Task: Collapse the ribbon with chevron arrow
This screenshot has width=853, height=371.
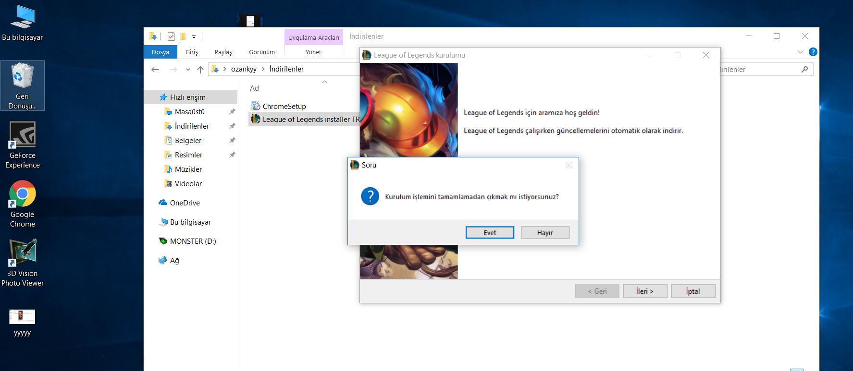Action: [800, 52]
